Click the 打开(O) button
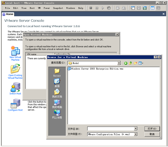 [x=152, y=129]
